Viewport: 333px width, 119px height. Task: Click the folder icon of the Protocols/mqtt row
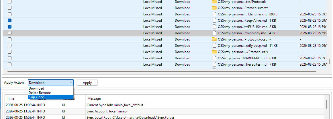click(x=214, y=8)
